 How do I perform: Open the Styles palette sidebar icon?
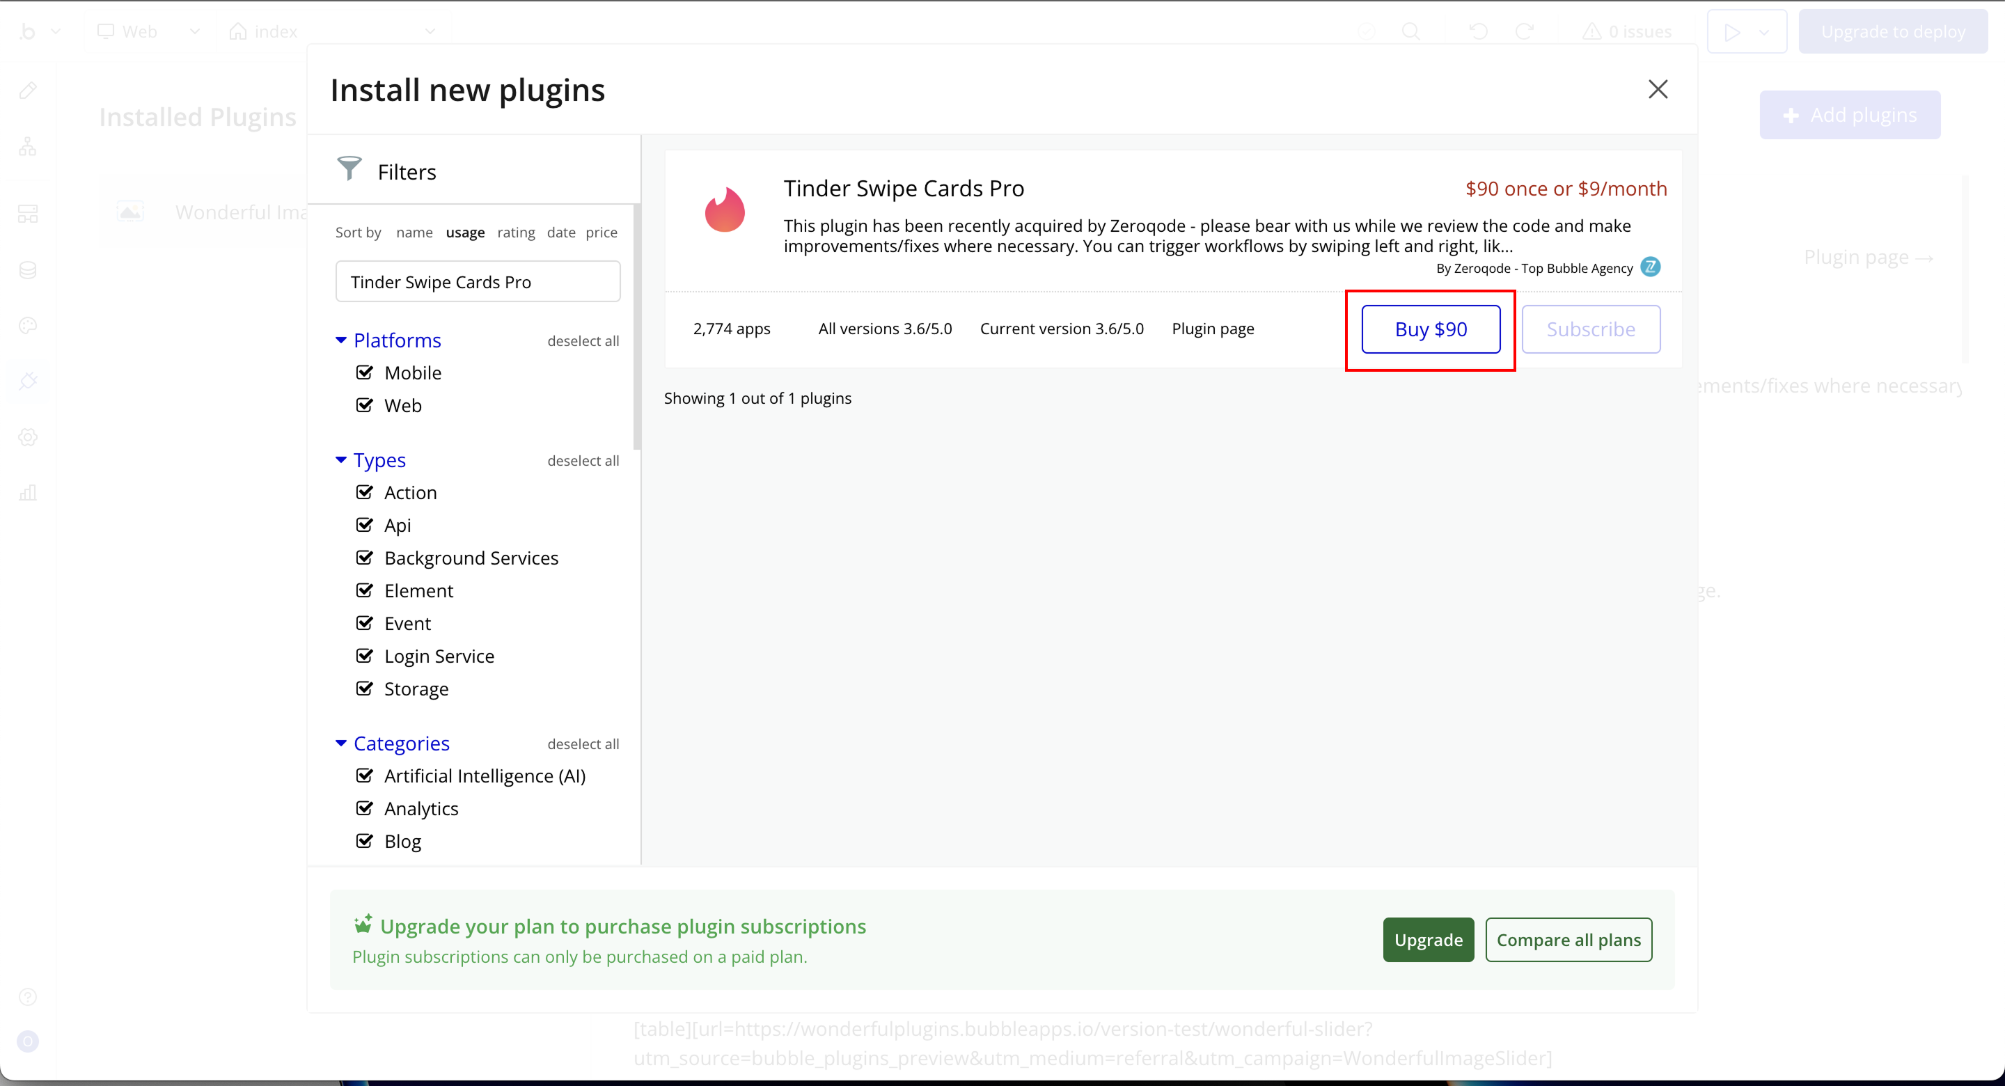coord(28,325)
